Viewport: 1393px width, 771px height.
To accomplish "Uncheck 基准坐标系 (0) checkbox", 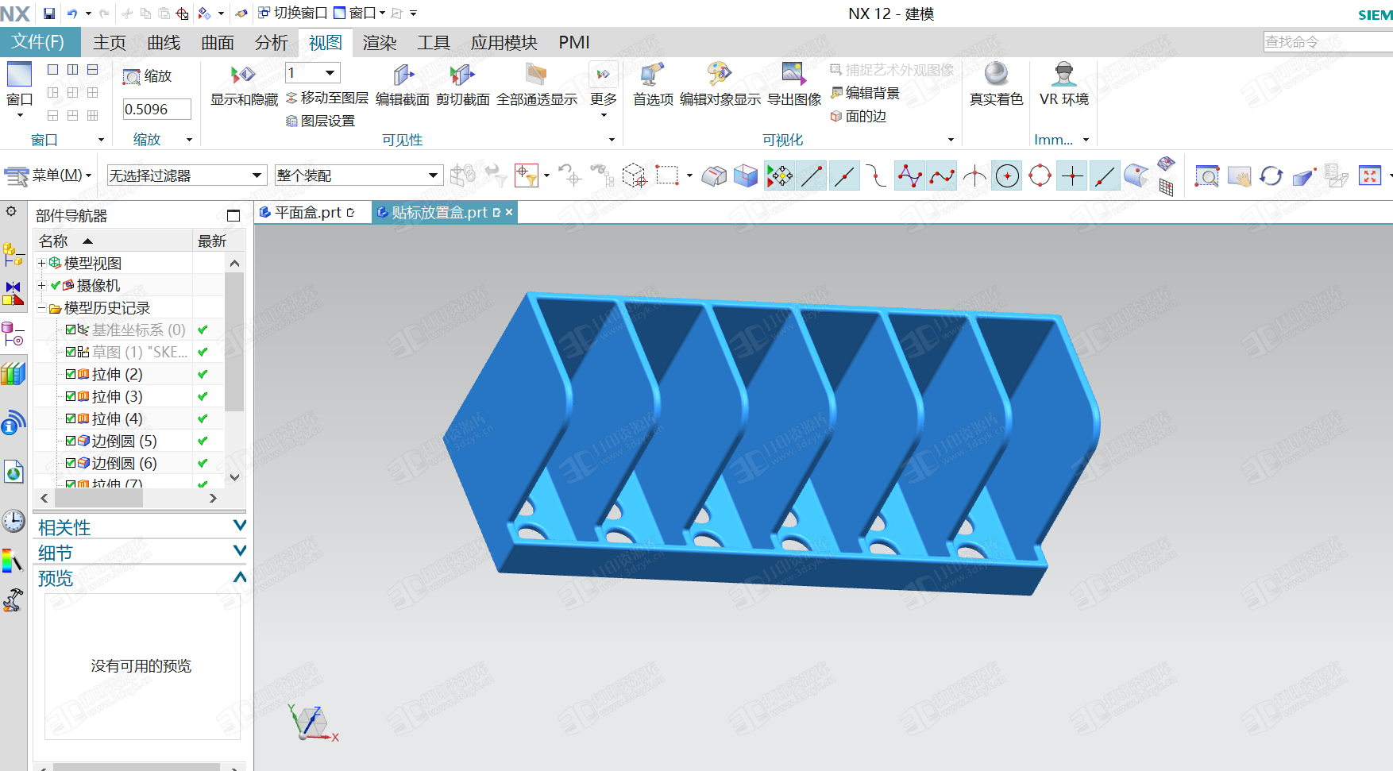I will point(71,330).
